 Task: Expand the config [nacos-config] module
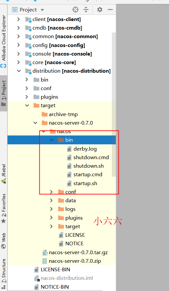pyautogui.click(x=18, y=45)
